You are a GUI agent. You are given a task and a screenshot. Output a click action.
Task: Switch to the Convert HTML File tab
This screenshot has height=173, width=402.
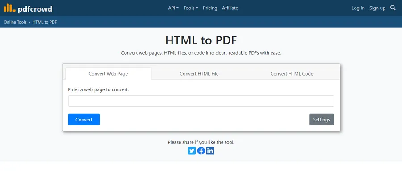(199, 74)
